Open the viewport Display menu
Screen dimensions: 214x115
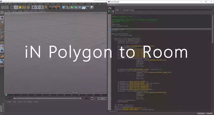[20, 11]
